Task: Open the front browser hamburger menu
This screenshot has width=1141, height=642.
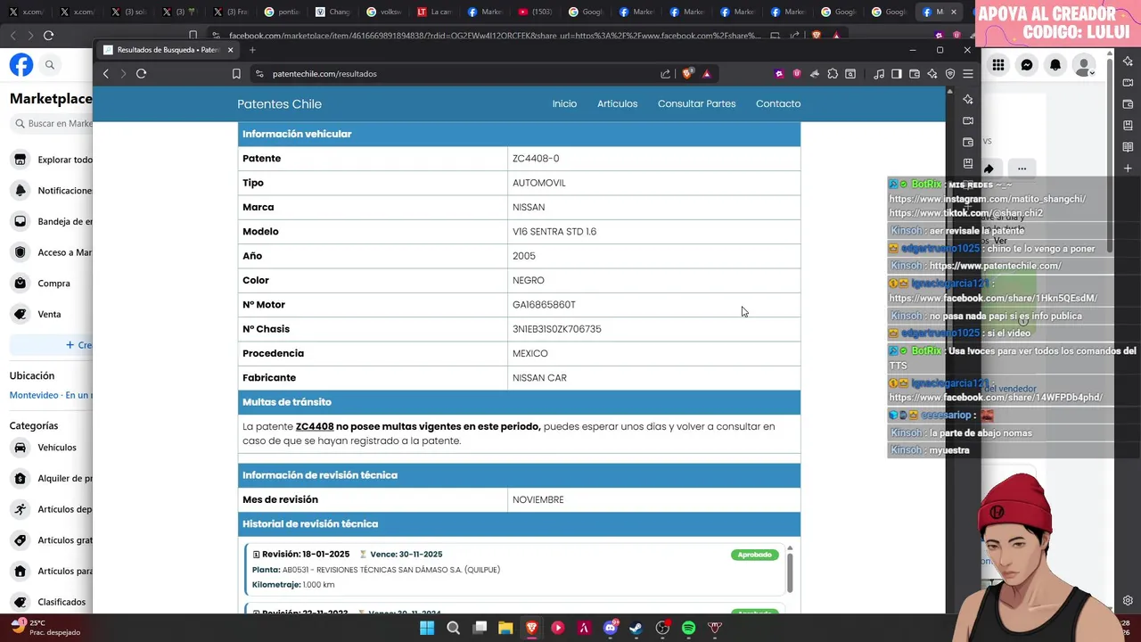Action: 968,74
